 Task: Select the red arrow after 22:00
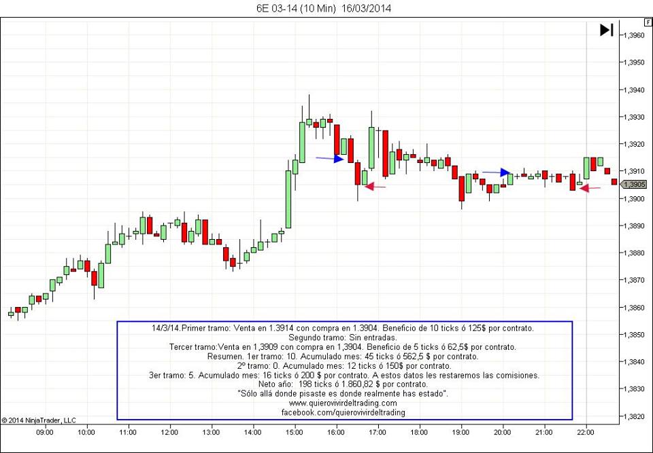[x=590, y=188]
